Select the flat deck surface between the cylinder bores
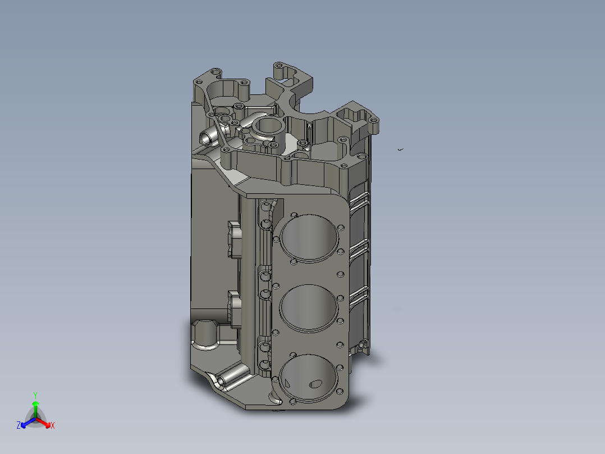The height and width of the screenshot is (454, 605). (x=309, y=274)
